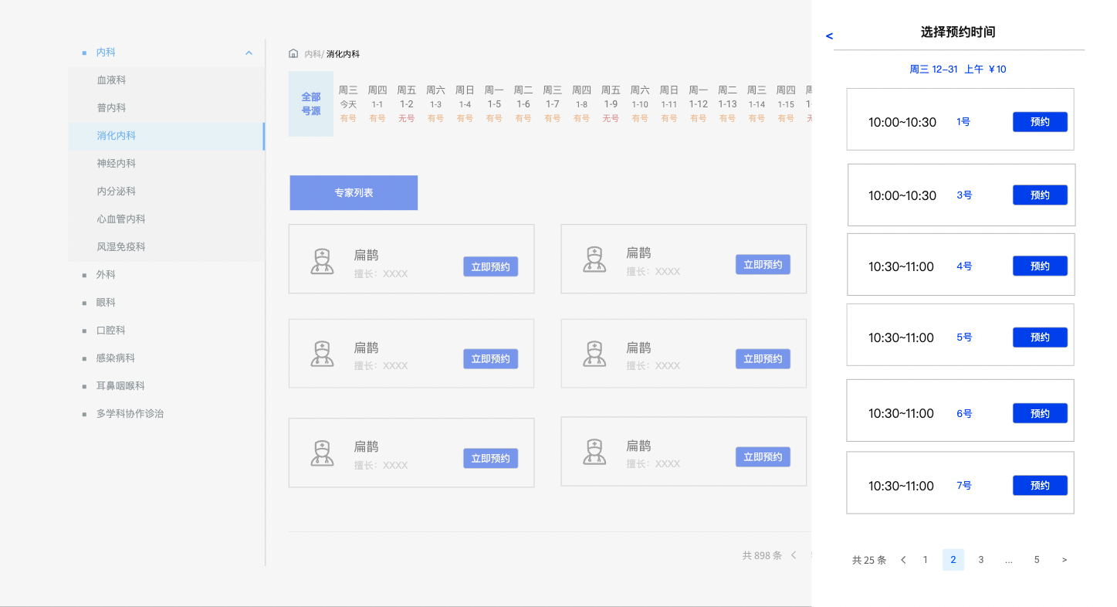Pick date 周二 1-6
Viewport: 1117px width, 607px height.
tap(523, 104)
